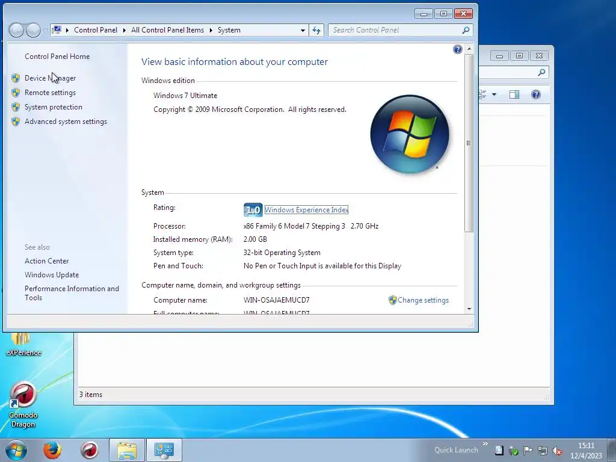The height and width of the screenshot is (462, 616).
Task: Expand the arrow after Control Panel breadcrumb
Action: (x=124, y=30)
